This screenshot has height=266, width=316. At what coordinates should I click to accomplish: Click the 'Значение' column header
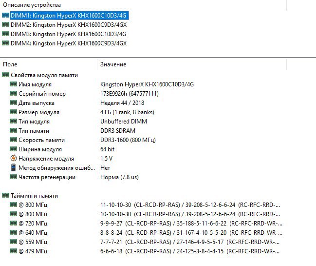coord(113,64)
